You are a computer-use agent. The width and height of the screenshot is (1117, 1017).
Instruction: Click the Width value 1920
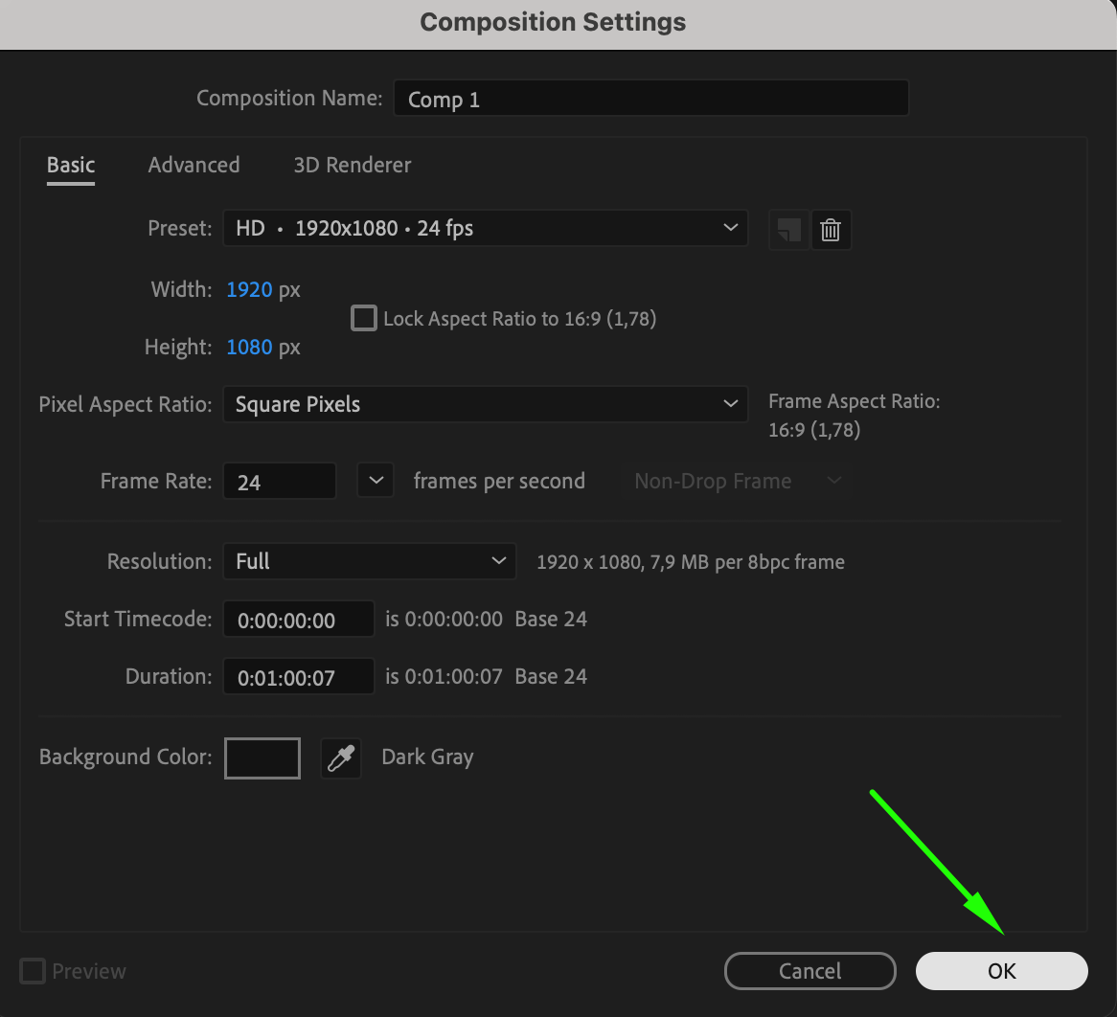pos(249,289)
